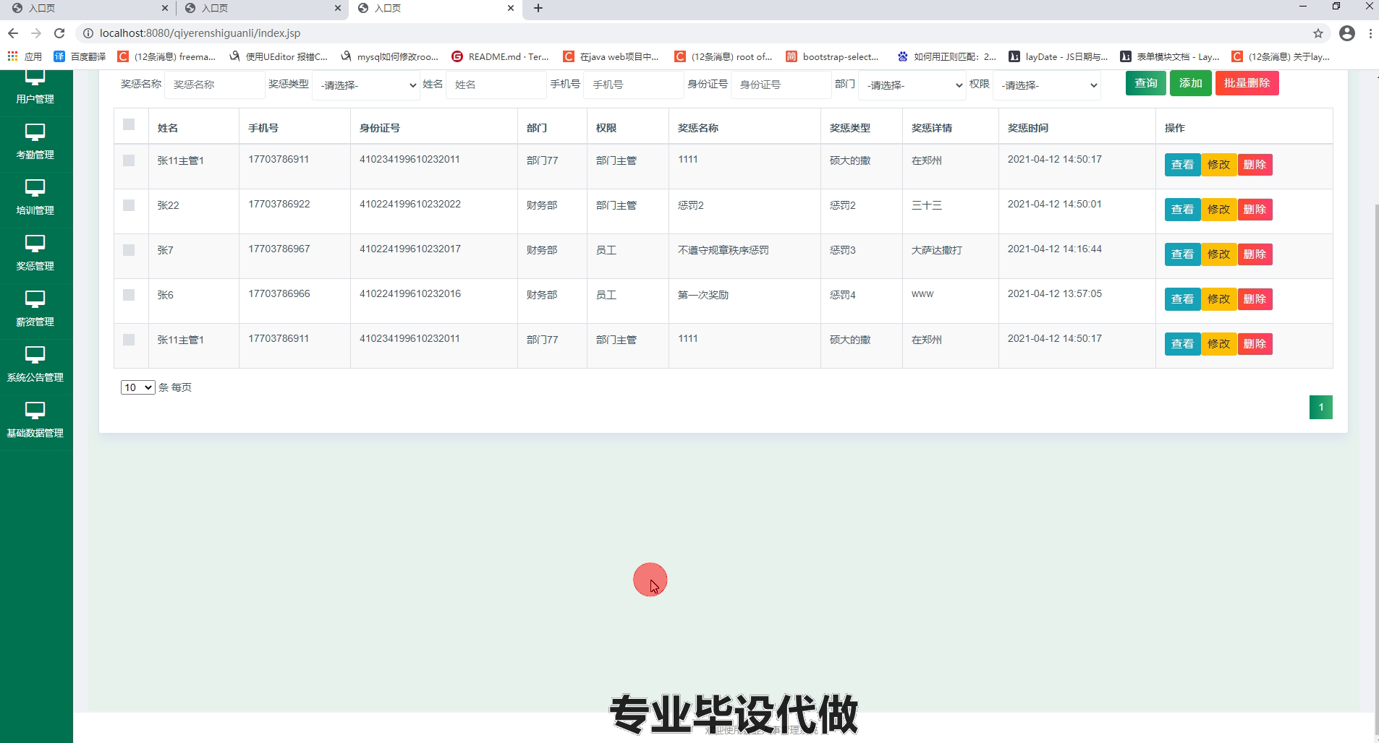Open the 应用 apps shortcut
Viewport: 1379px width, 743px height.
click(x=25, y=56)
